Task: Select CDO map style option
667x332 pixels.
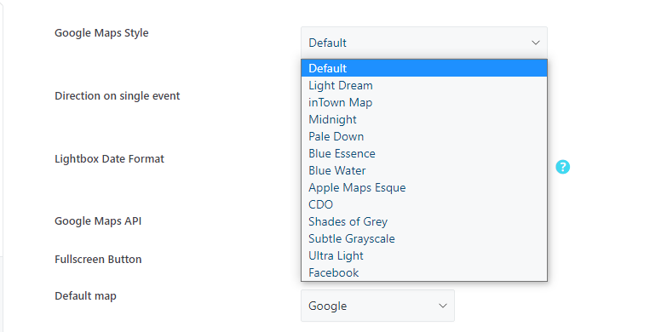Action: (424, 204)
